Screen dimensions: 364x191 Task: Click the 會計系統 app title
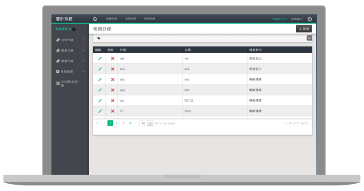[64, 19]
